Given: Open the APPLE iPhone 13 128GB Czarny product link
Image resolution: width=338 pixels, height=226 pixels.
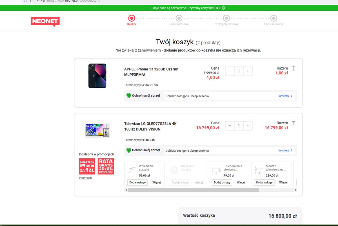Looking at the screenshot, I should coord(151,72).
